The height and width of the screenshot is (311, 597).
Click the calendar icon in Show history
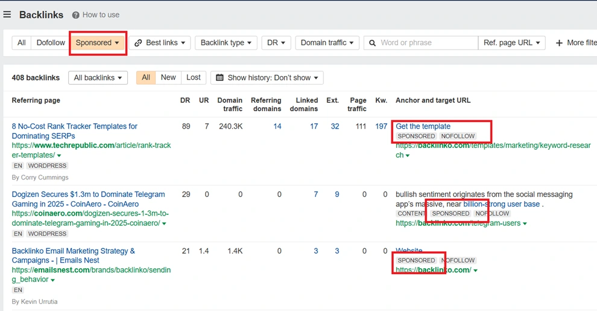(x=220, y=78)
